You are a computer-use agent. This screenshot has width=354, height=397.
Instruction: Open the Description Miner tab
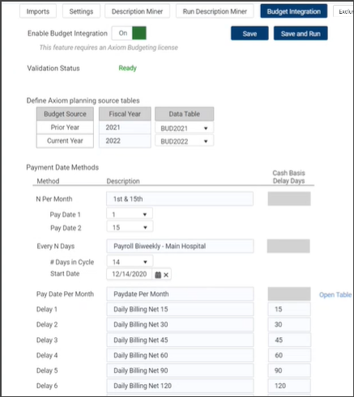click(137, 11)
